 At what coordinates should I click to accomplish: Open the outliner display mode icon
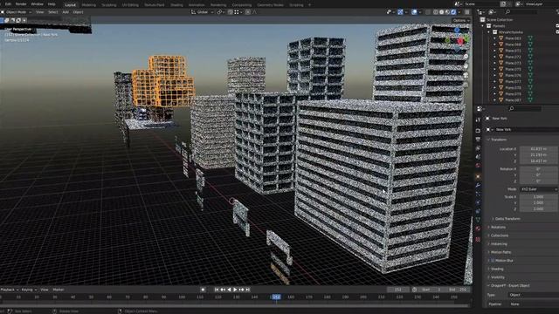tap(481, 12)
